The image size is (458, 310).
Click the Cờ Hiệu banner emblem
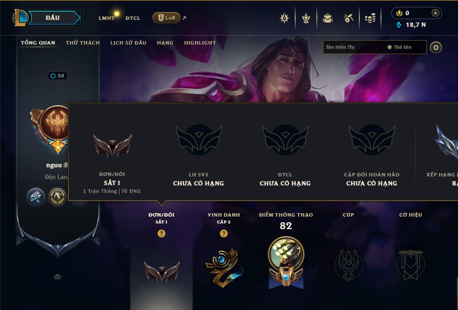410,265
